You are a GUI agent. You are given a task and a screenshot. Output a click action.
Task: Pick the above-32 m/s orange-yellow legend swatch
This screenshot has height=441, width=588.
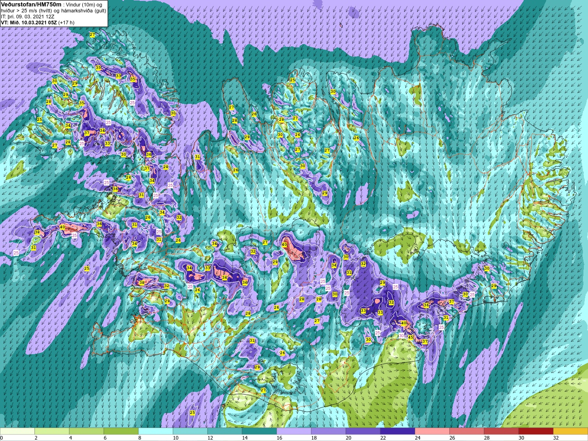571,431
